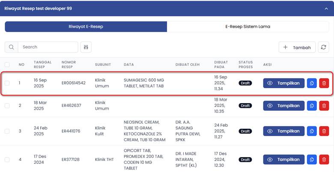Toggle the select-all header checkbox
The height and width of the screenshot is (175, 334).
click(x=7, y=65)
